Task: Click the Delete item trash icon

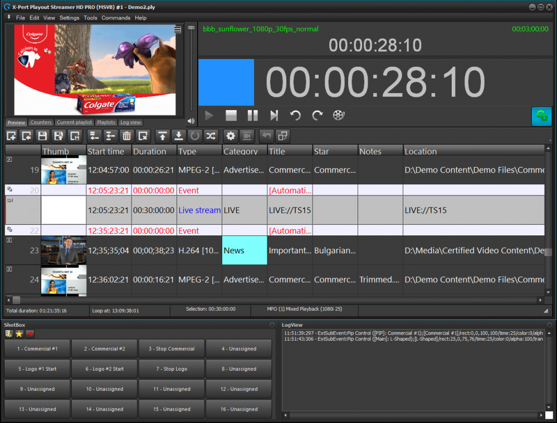Action: pos(127,135)
